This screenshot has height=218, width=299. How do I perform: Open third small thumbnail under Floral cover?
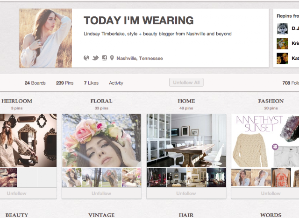(112, 177)
